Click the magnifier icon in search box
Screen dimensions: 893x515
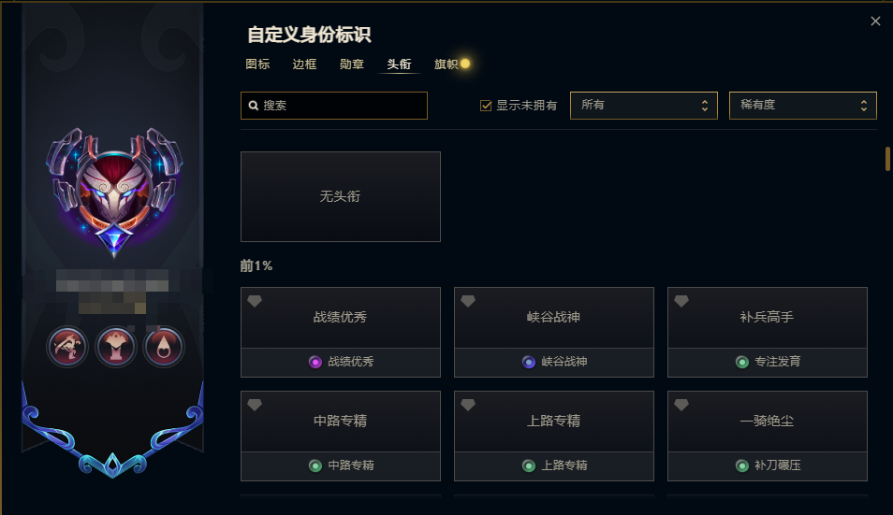[254, 106]
